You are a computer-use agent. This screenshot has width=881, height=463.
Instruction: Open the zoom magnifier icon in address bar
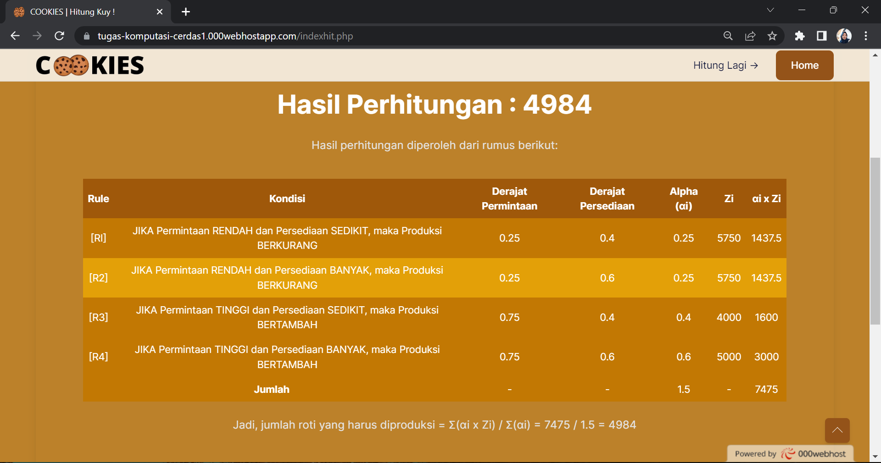tap(728, 36)
